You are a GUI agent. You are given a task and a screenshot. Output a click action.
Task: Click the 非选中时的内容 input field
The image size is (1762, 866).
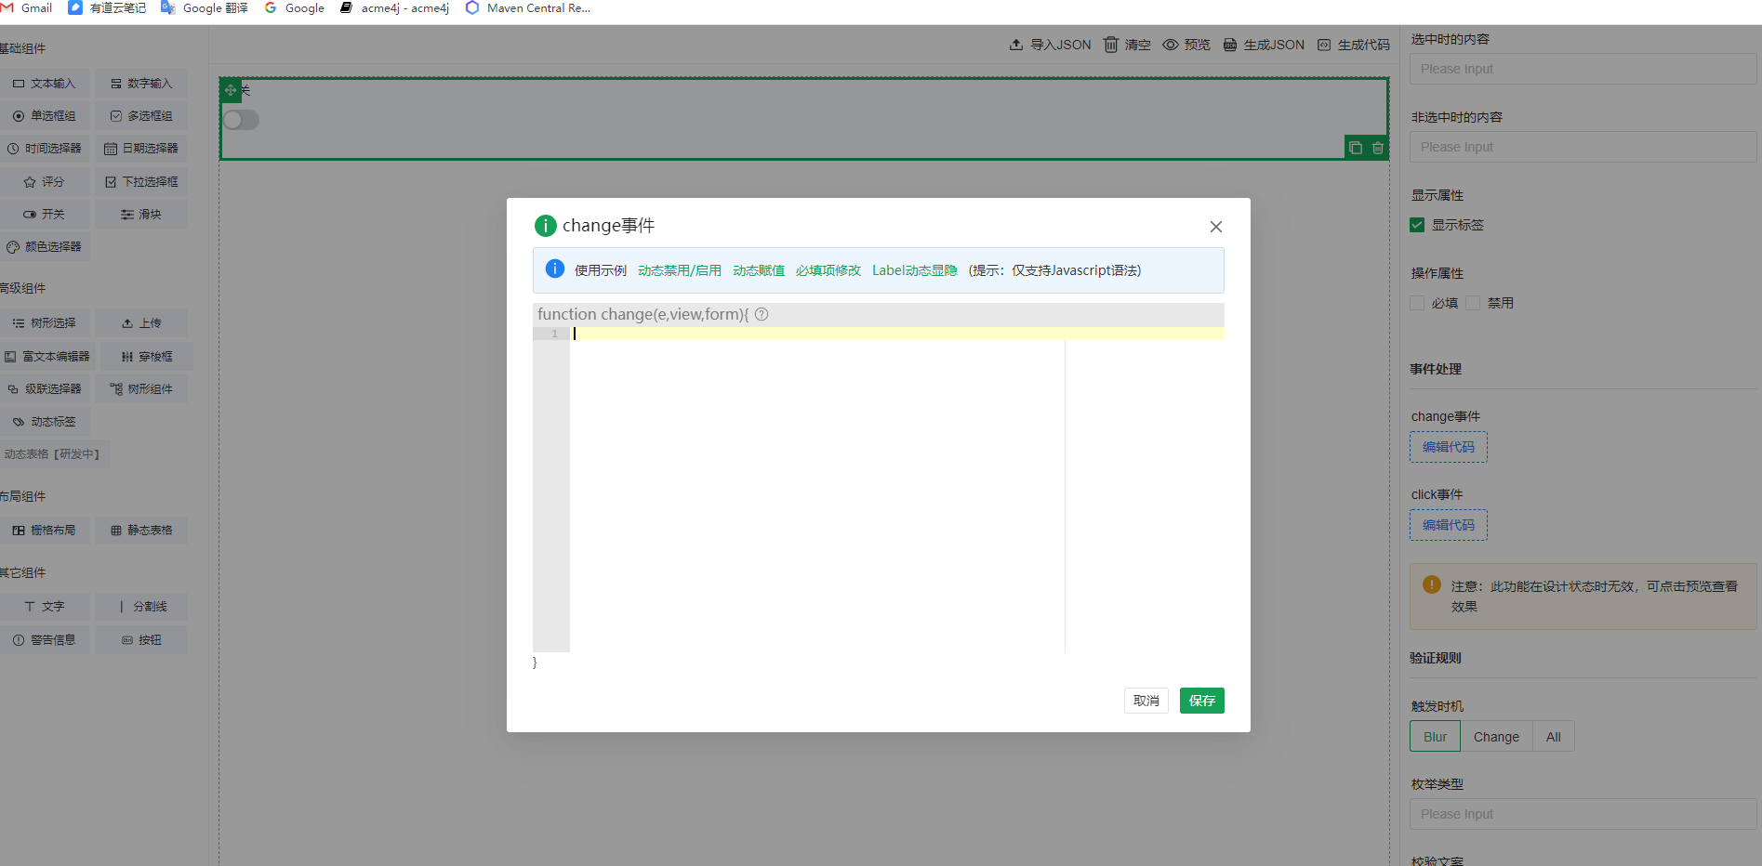coord(1582,147)
